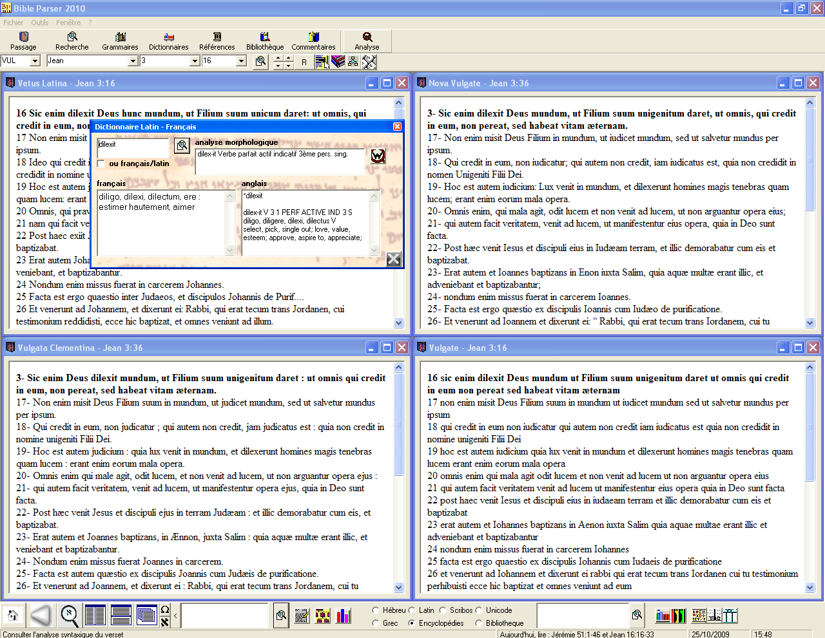Click the tree diagram toolbar icon
Viewport: 825px width, 638px height.
(353, 62)
